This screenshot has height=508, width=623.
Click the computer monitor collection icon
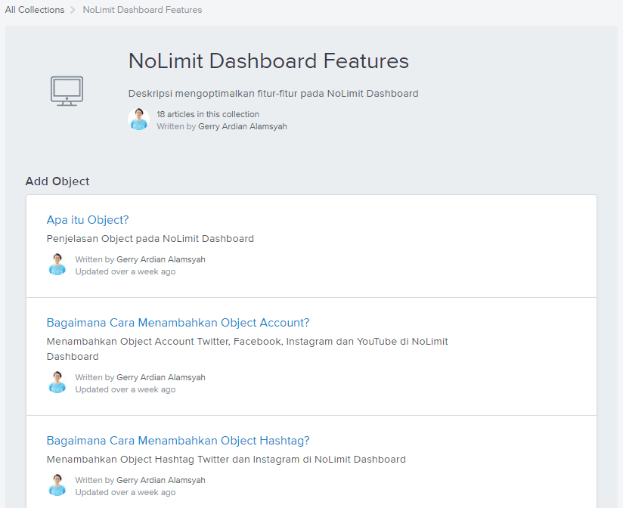[x=67, y=91]
